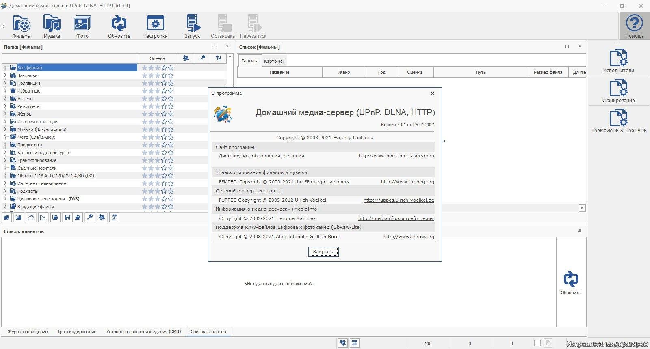Pin the Папки [Фильмы] panel
650x349 pixels.
(x=227, y=47)
